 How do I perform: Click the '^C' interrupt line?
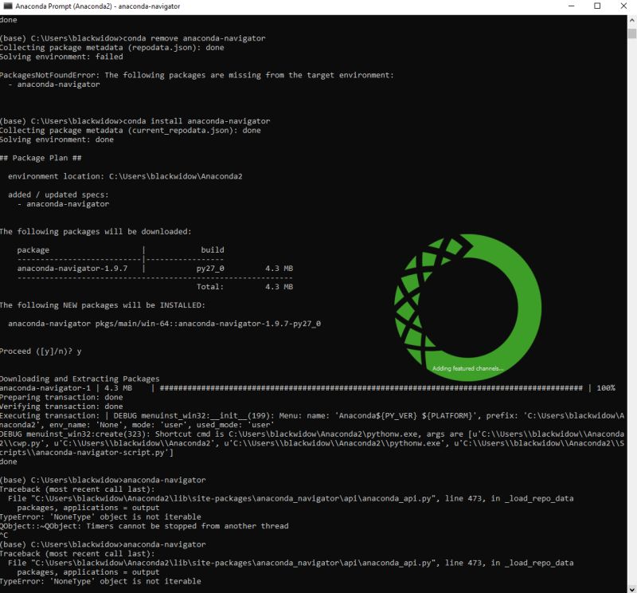tap(4, 536)
